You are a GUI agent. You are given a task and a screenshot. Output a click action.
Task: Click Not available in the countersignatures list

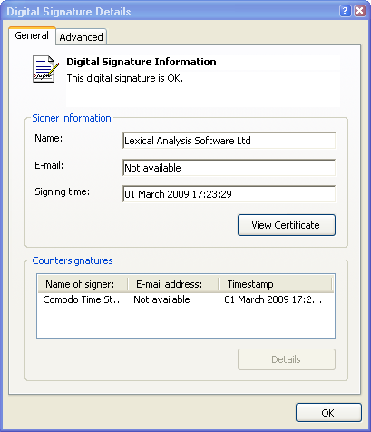tap(161, 299)
